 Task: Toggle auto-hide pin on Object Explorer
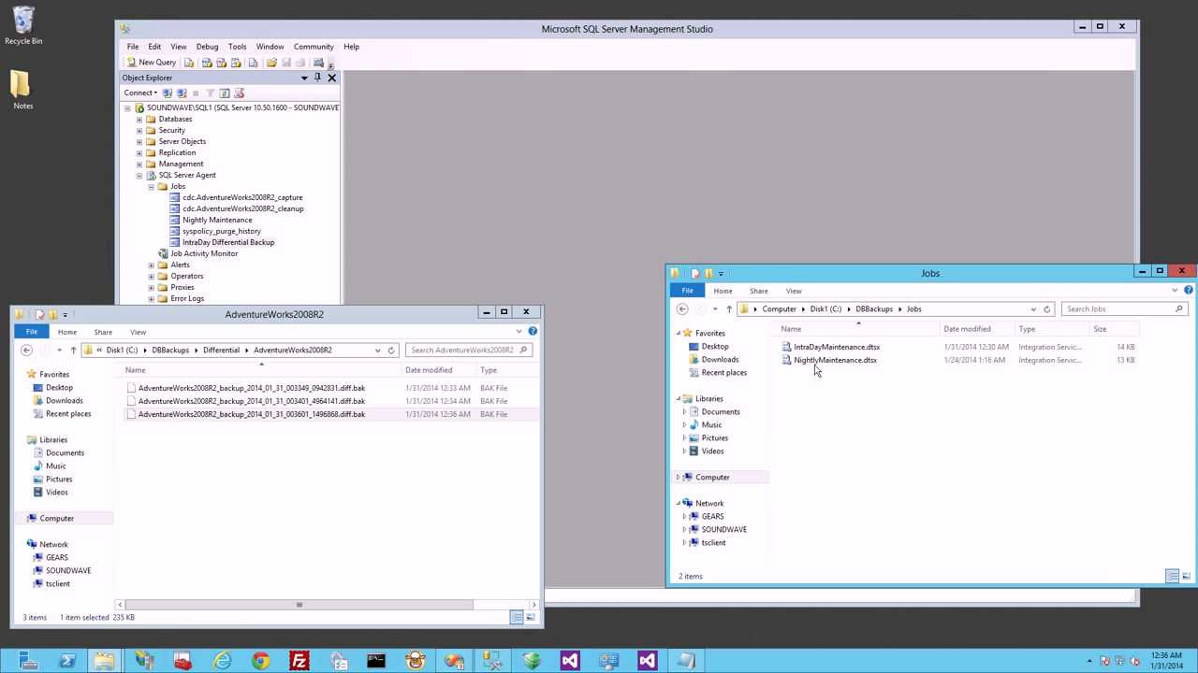[317, 78]
